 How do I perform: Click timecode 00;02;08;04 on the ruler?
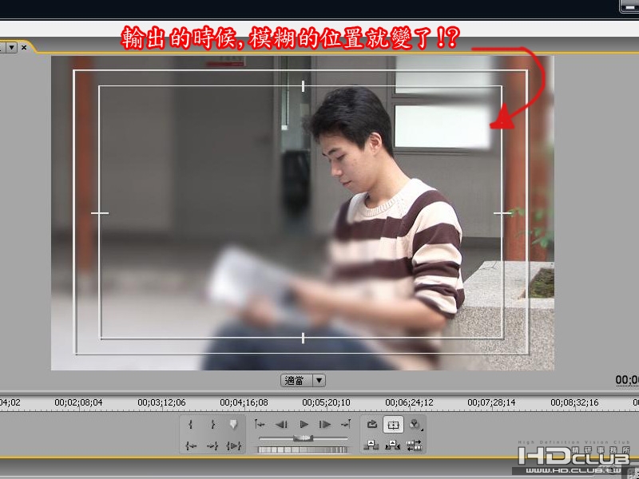[78, 402]
